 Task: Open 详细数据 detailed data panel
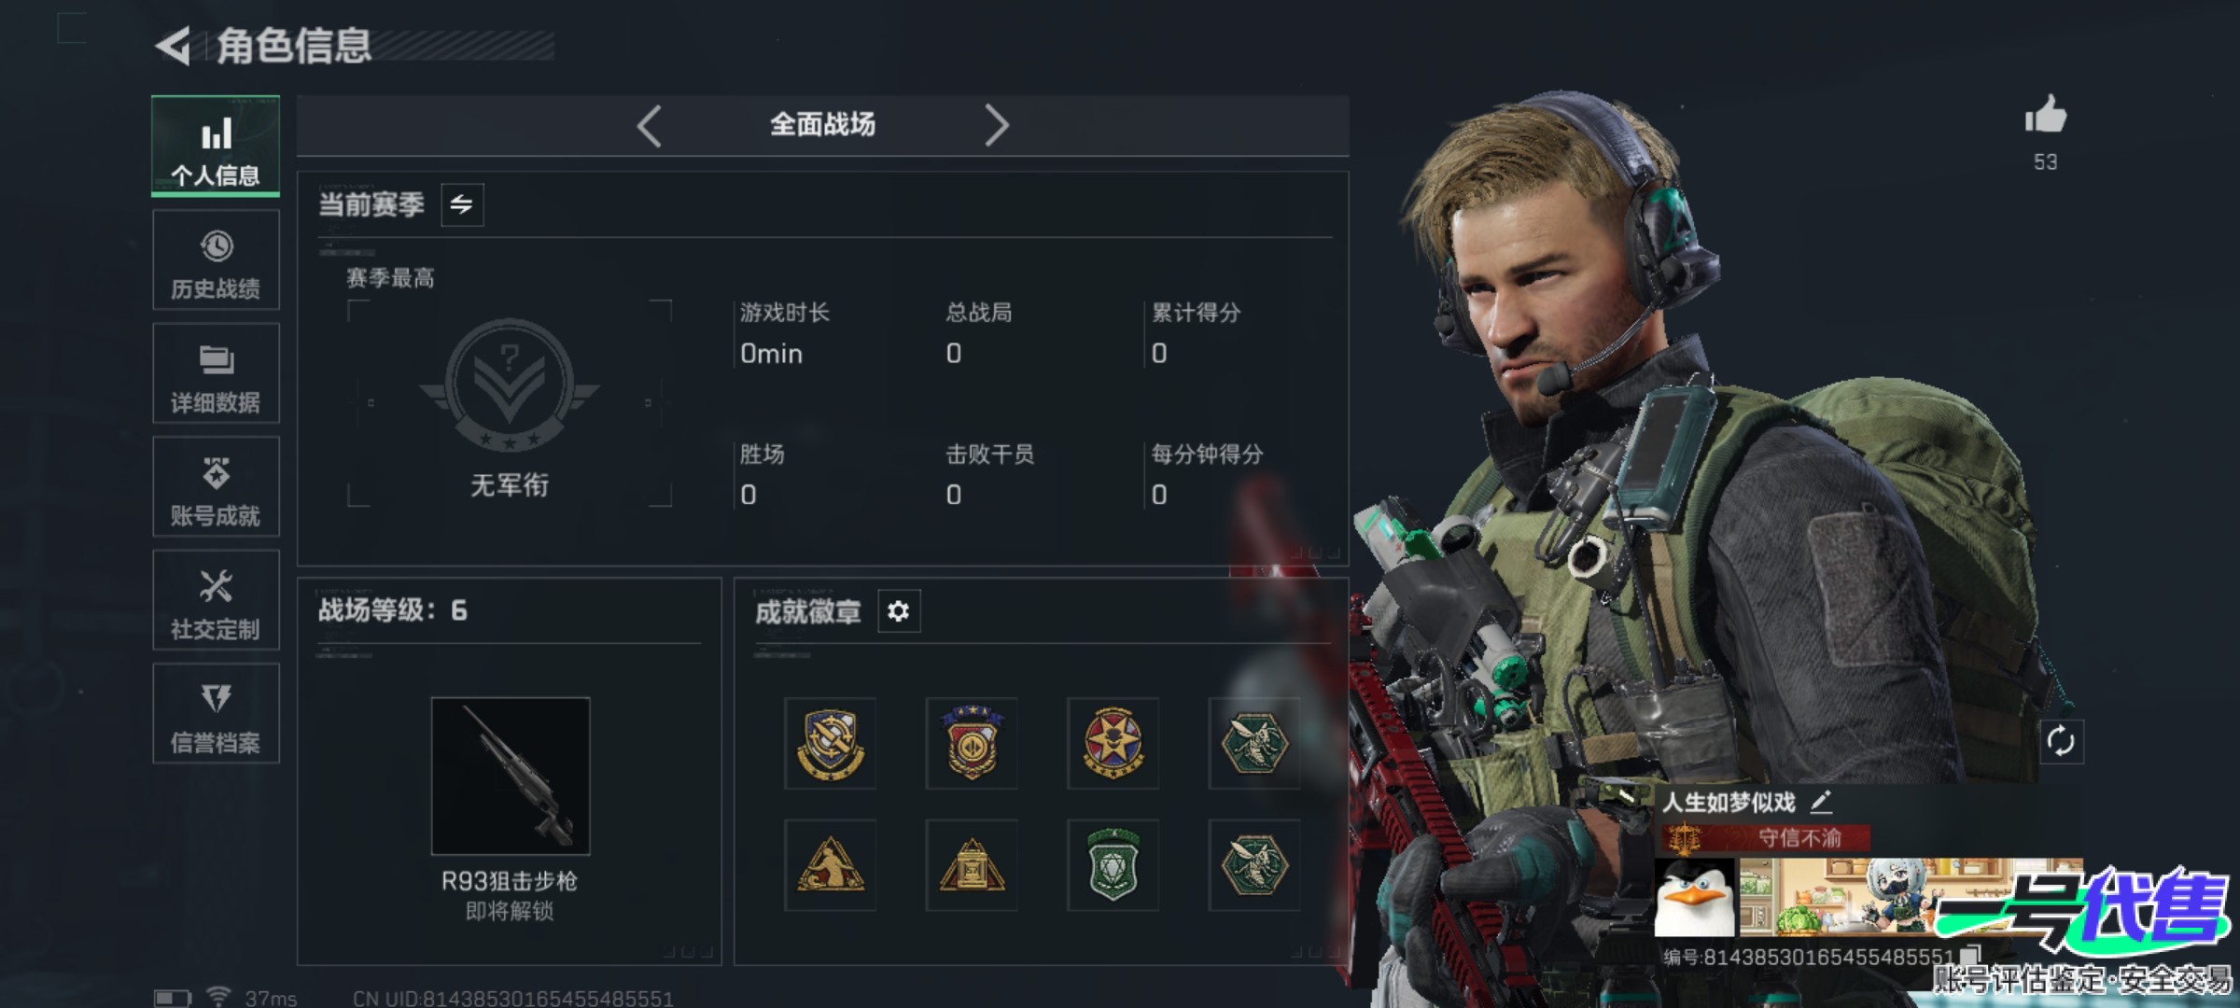point(216,373)
